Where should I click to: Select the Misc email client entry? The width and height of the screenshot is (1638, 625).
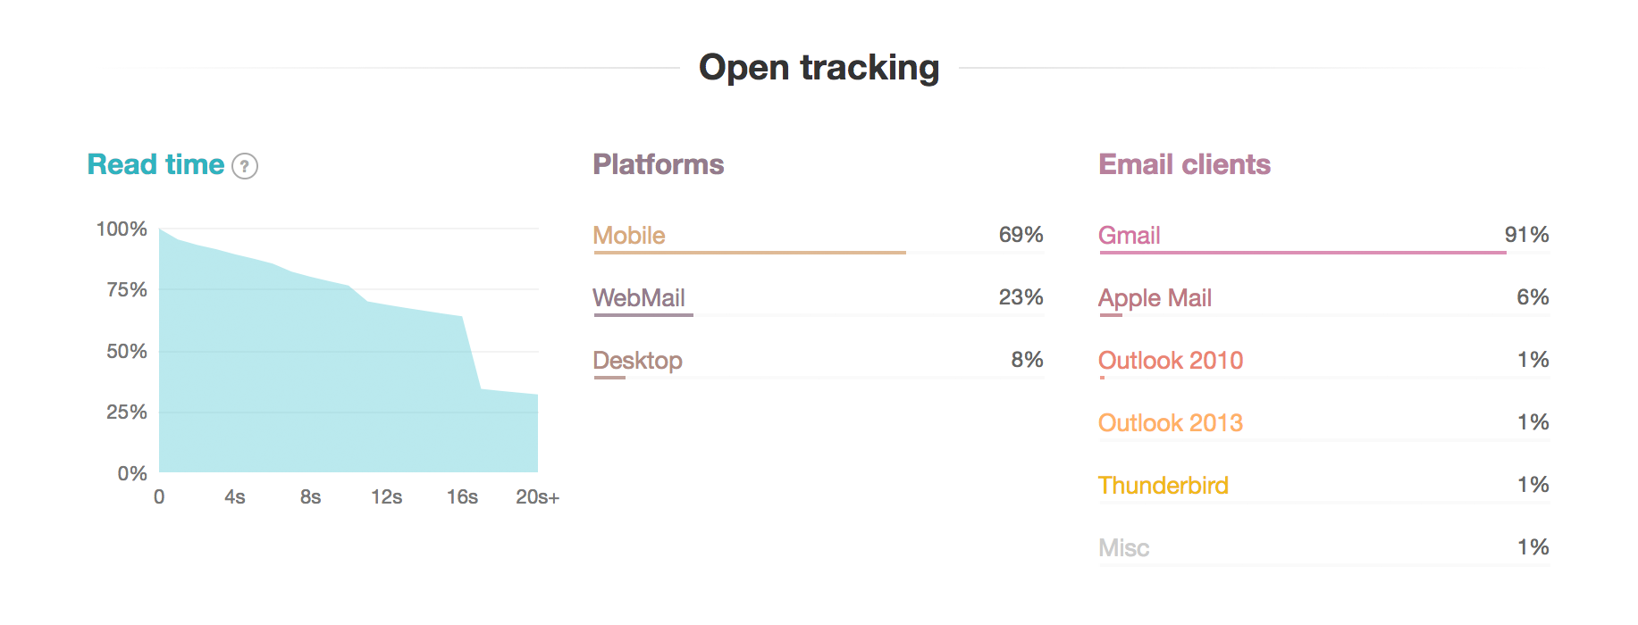tap(1124, 548)
